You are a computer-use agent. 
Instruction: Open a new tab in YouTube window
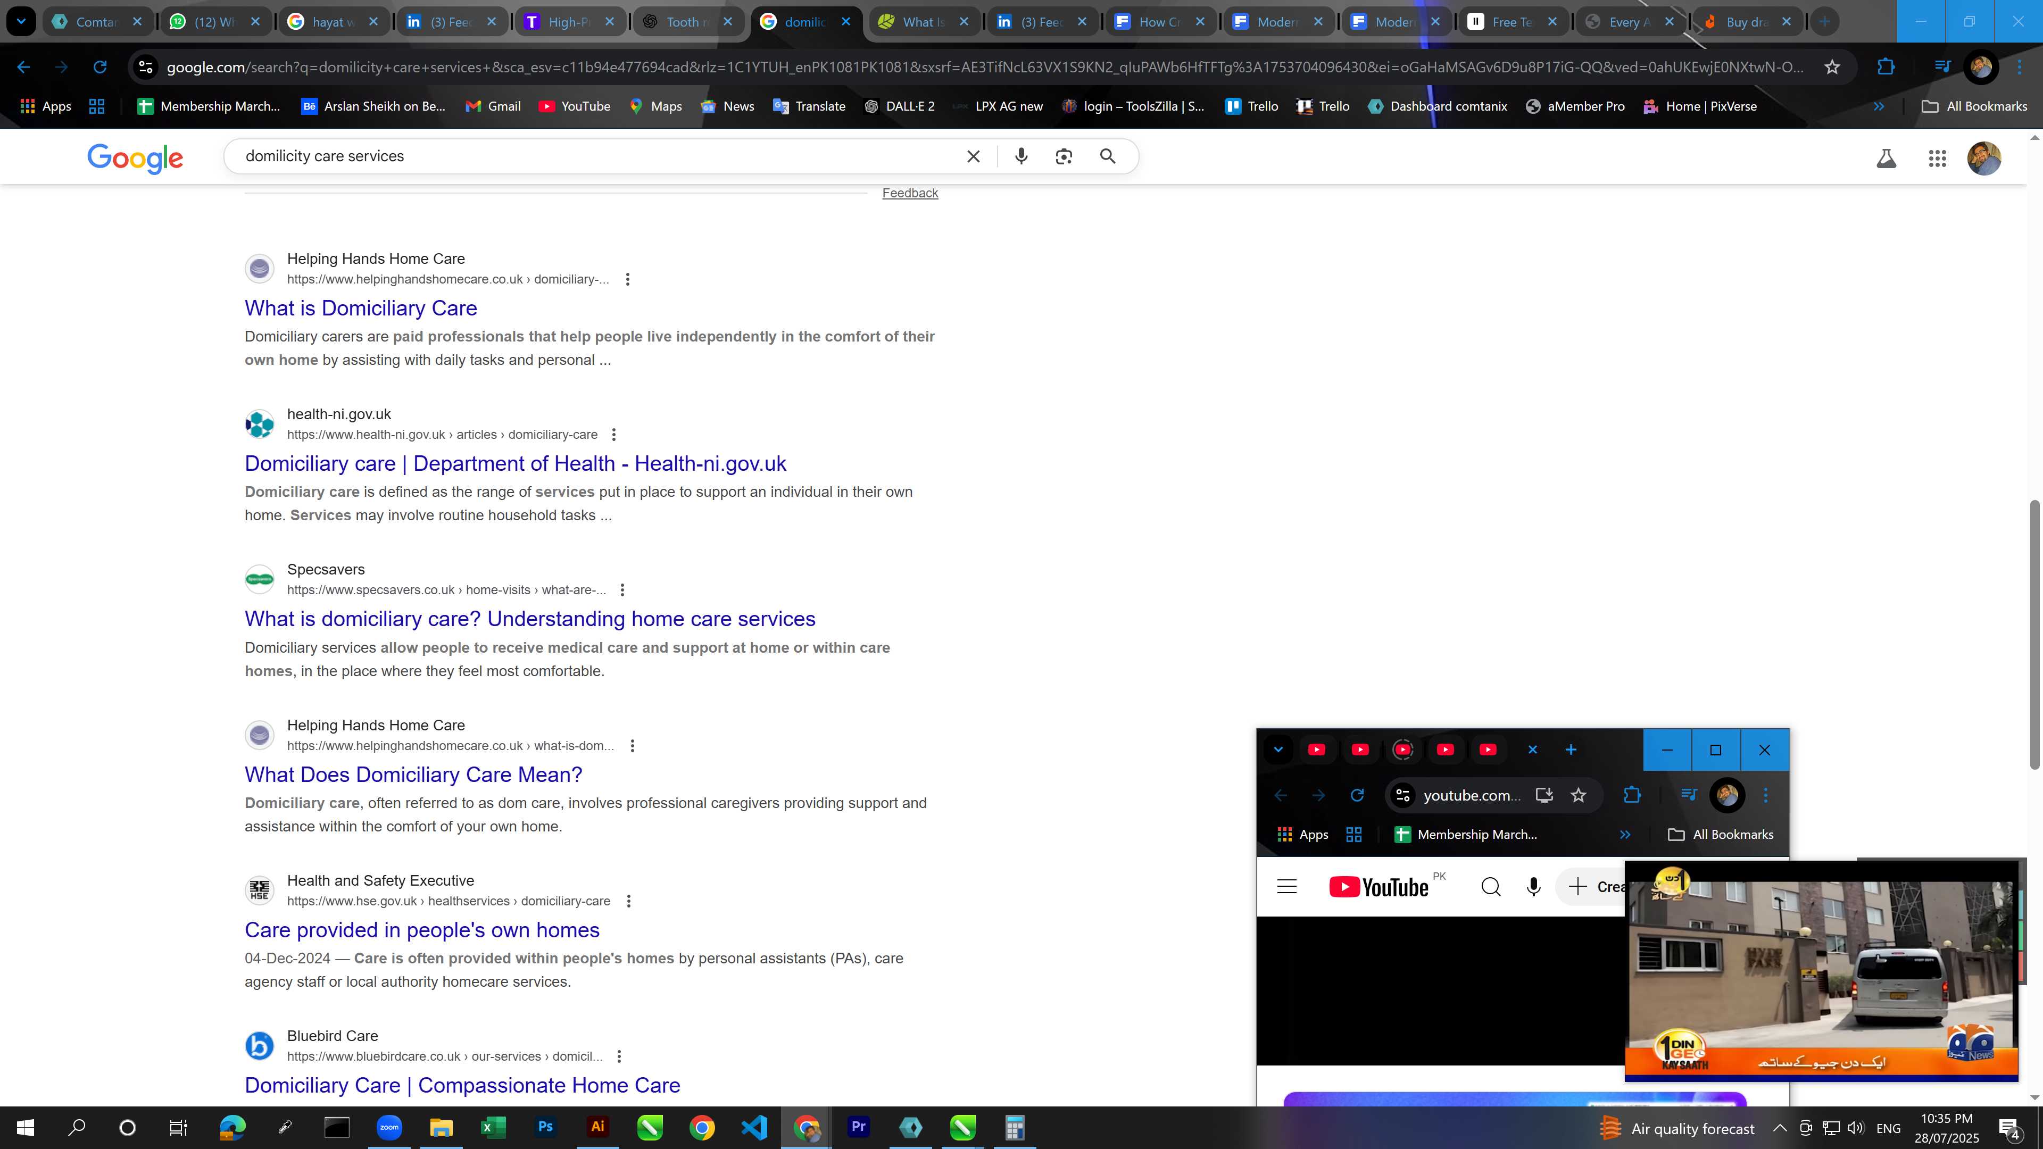pyautogui.click(x=1571, y=750)
